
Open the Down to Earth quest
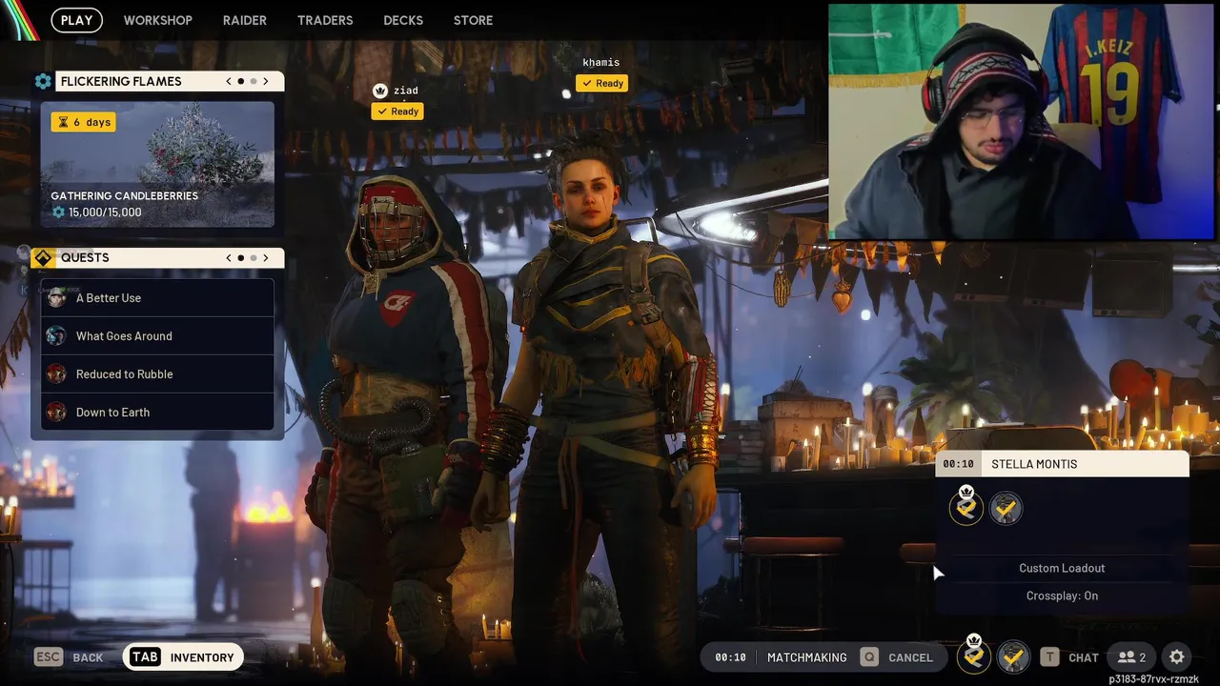pos(157,412)
